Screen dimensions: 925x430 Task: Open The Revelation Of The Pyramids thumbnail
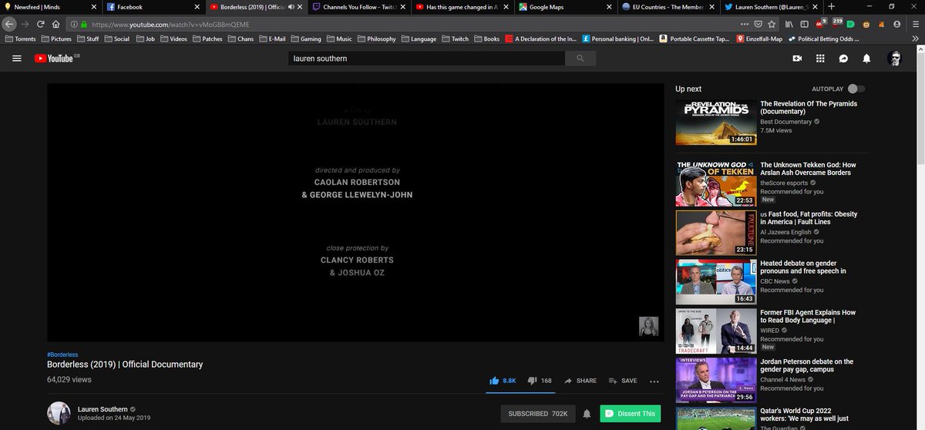click(x=716, y=123)
